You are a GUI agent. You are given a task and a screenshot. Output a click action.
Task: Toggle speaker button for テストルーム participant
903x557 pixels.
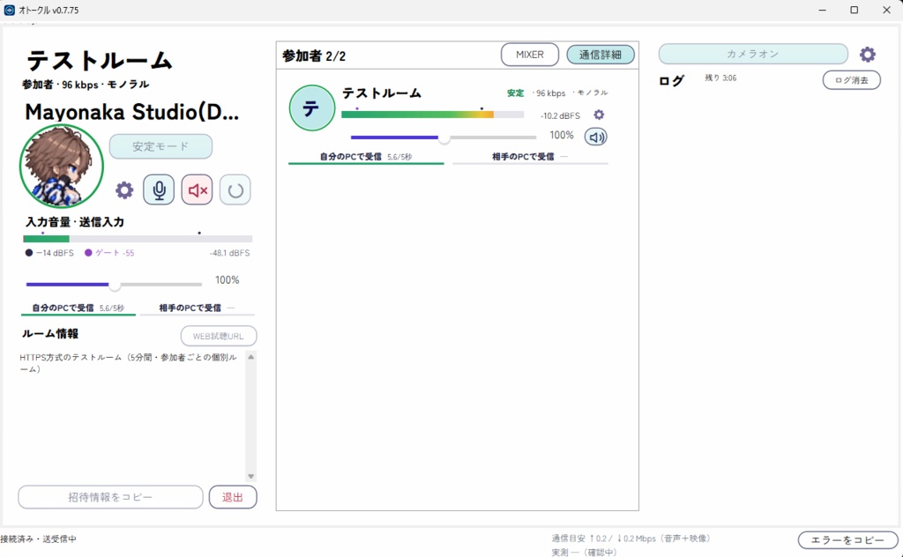click(596, 137)
